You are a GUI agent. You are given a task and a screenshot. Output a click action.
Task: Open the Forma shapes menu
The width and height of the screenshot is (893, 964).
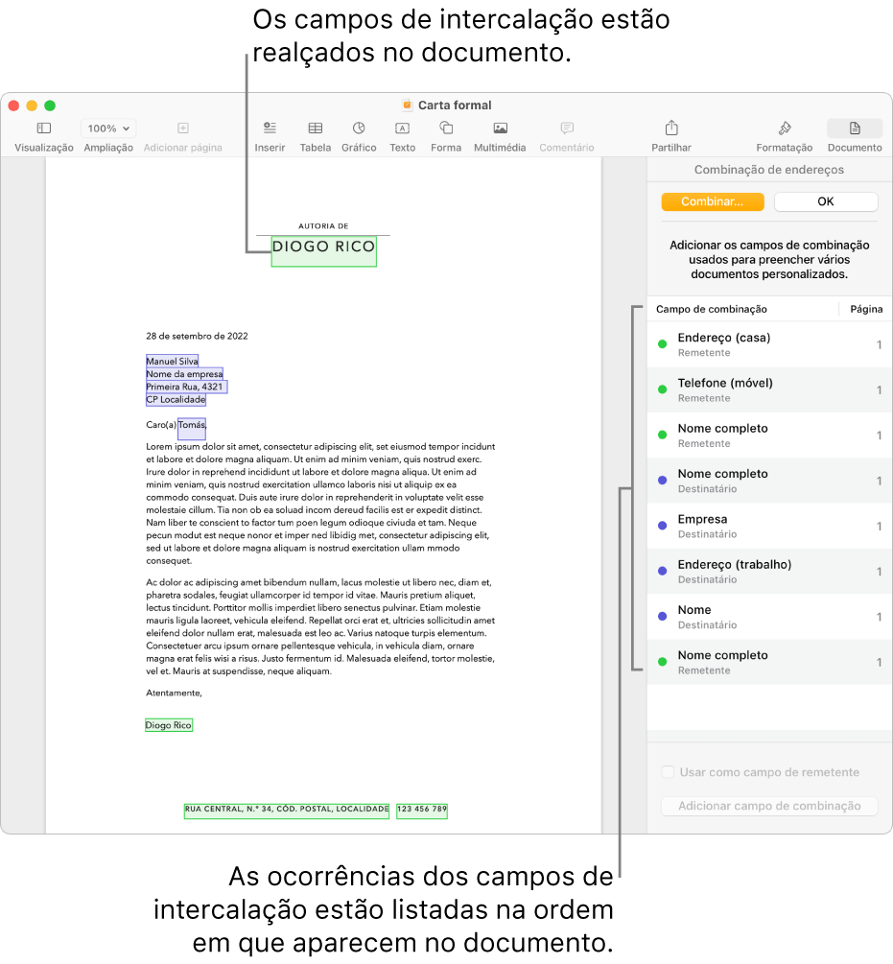[x=446, y=128]
